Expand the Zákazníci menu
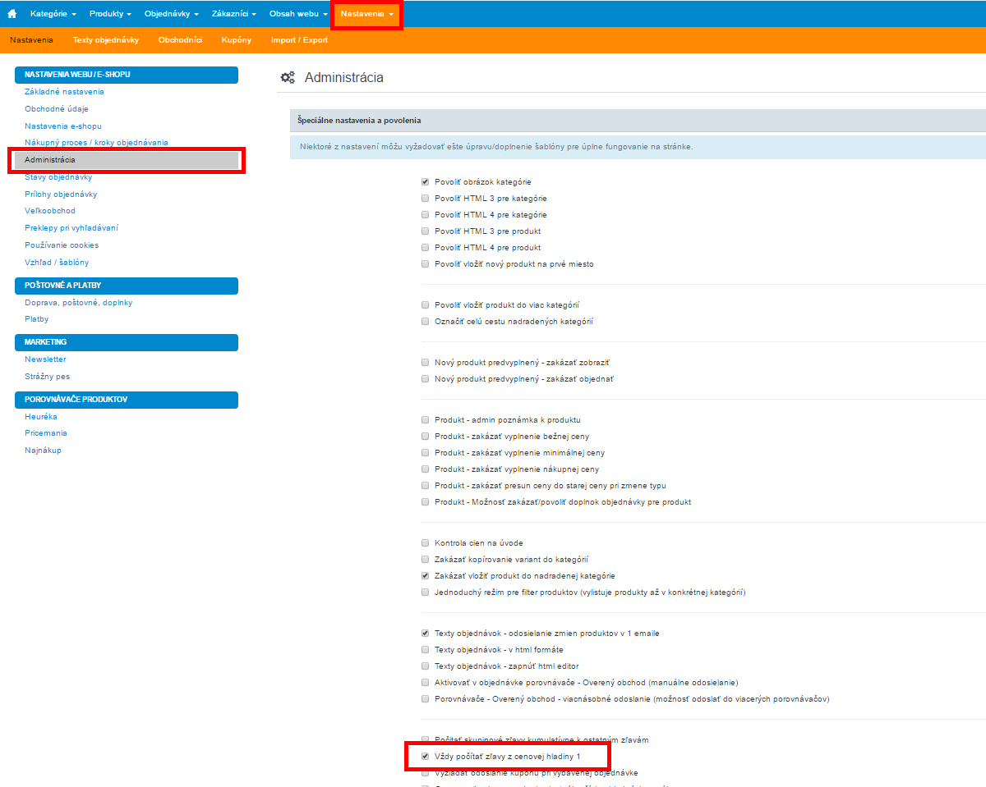Image resolution: width=986 pixels, height=787 pixels. (x=233, y=14)
